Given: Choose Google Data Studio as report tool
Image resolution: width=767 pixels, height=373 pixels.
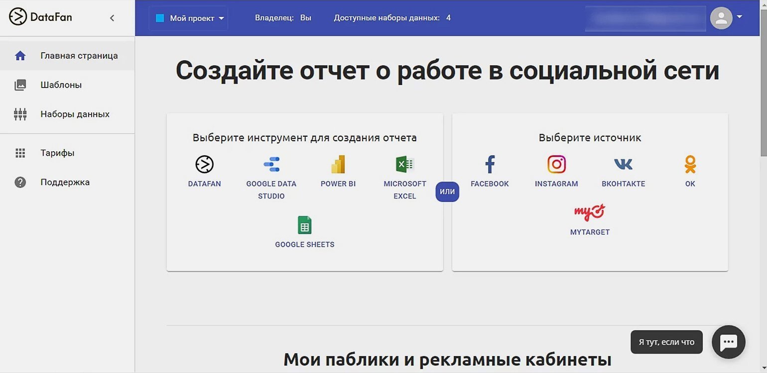Looking at the screenshot, I should coord(271,165).
